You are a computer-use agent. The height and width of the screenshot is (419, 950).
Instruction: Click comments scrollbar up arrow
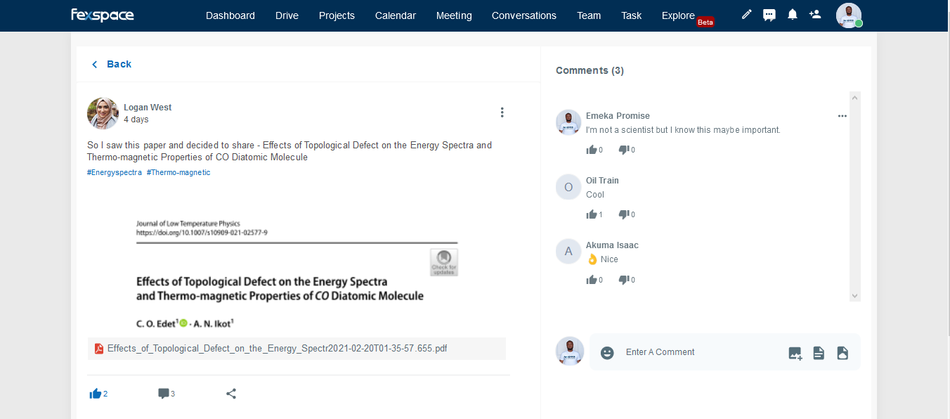tap(855, 97)
